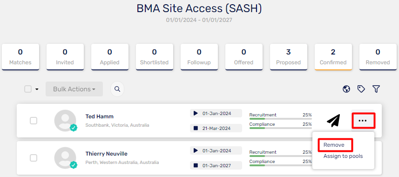This screenshot has height=177, width=399.
Task: Switch to the Followup tab
Action: [199, 57]
